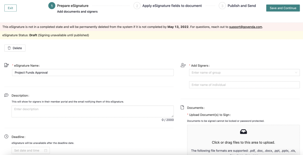
Task: Click 'Click or drag files' upload text
Action: point(244,142)
